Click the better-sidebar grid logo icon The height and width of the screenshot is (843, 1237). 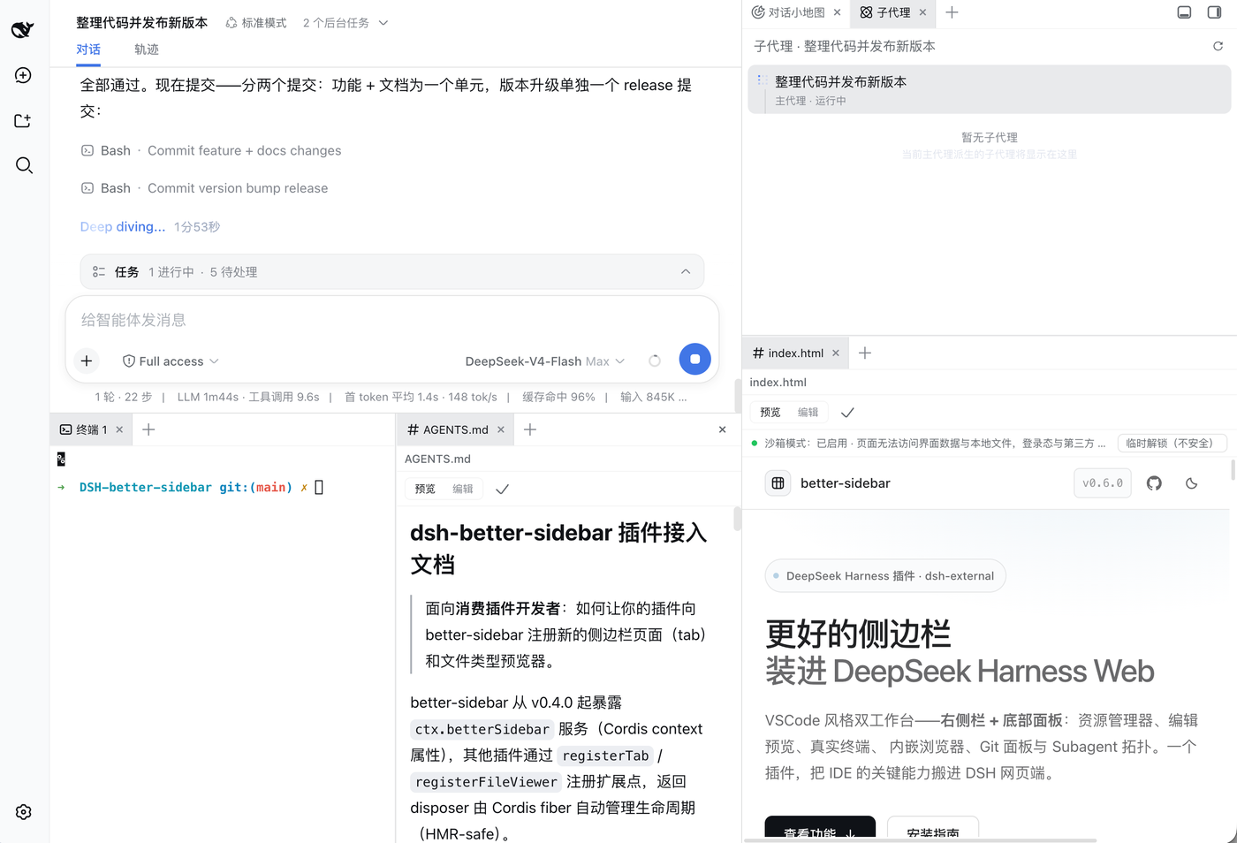[778, 483]
